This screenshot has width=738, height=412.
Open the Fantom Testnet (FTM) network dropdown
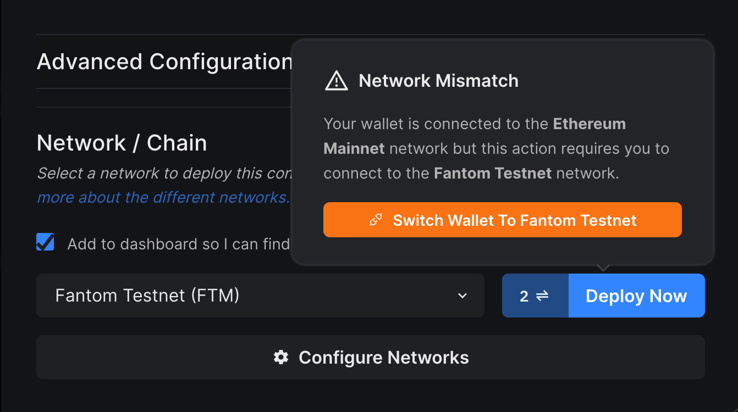258,296
